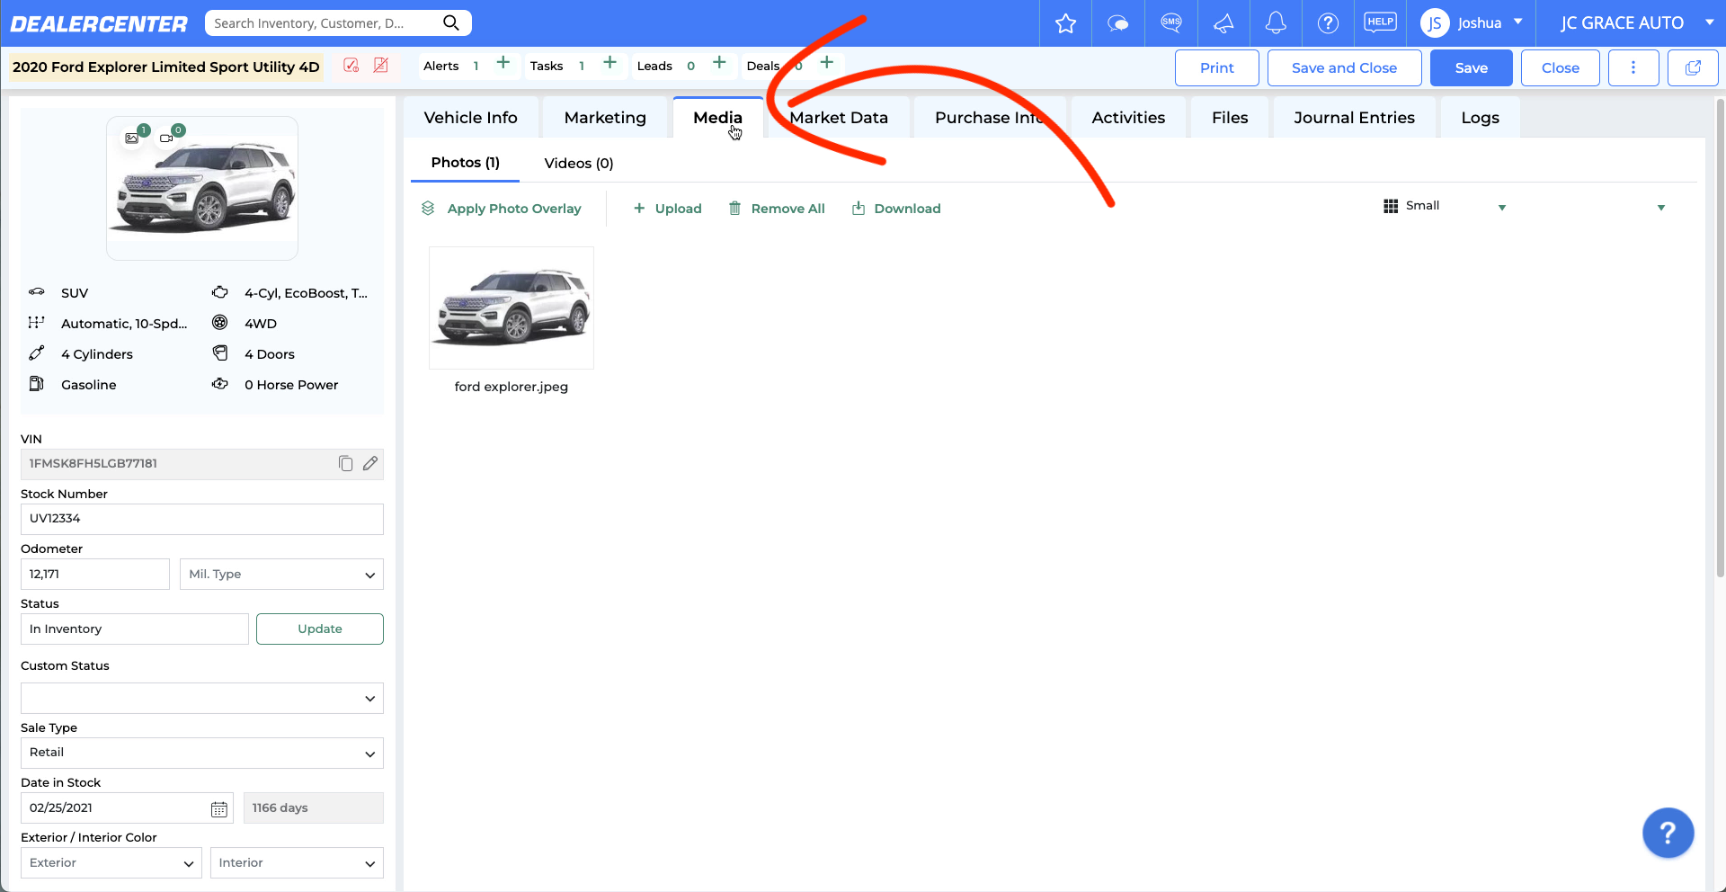
Task: Add a new deal with plus icon
Action: coord(827,62)
